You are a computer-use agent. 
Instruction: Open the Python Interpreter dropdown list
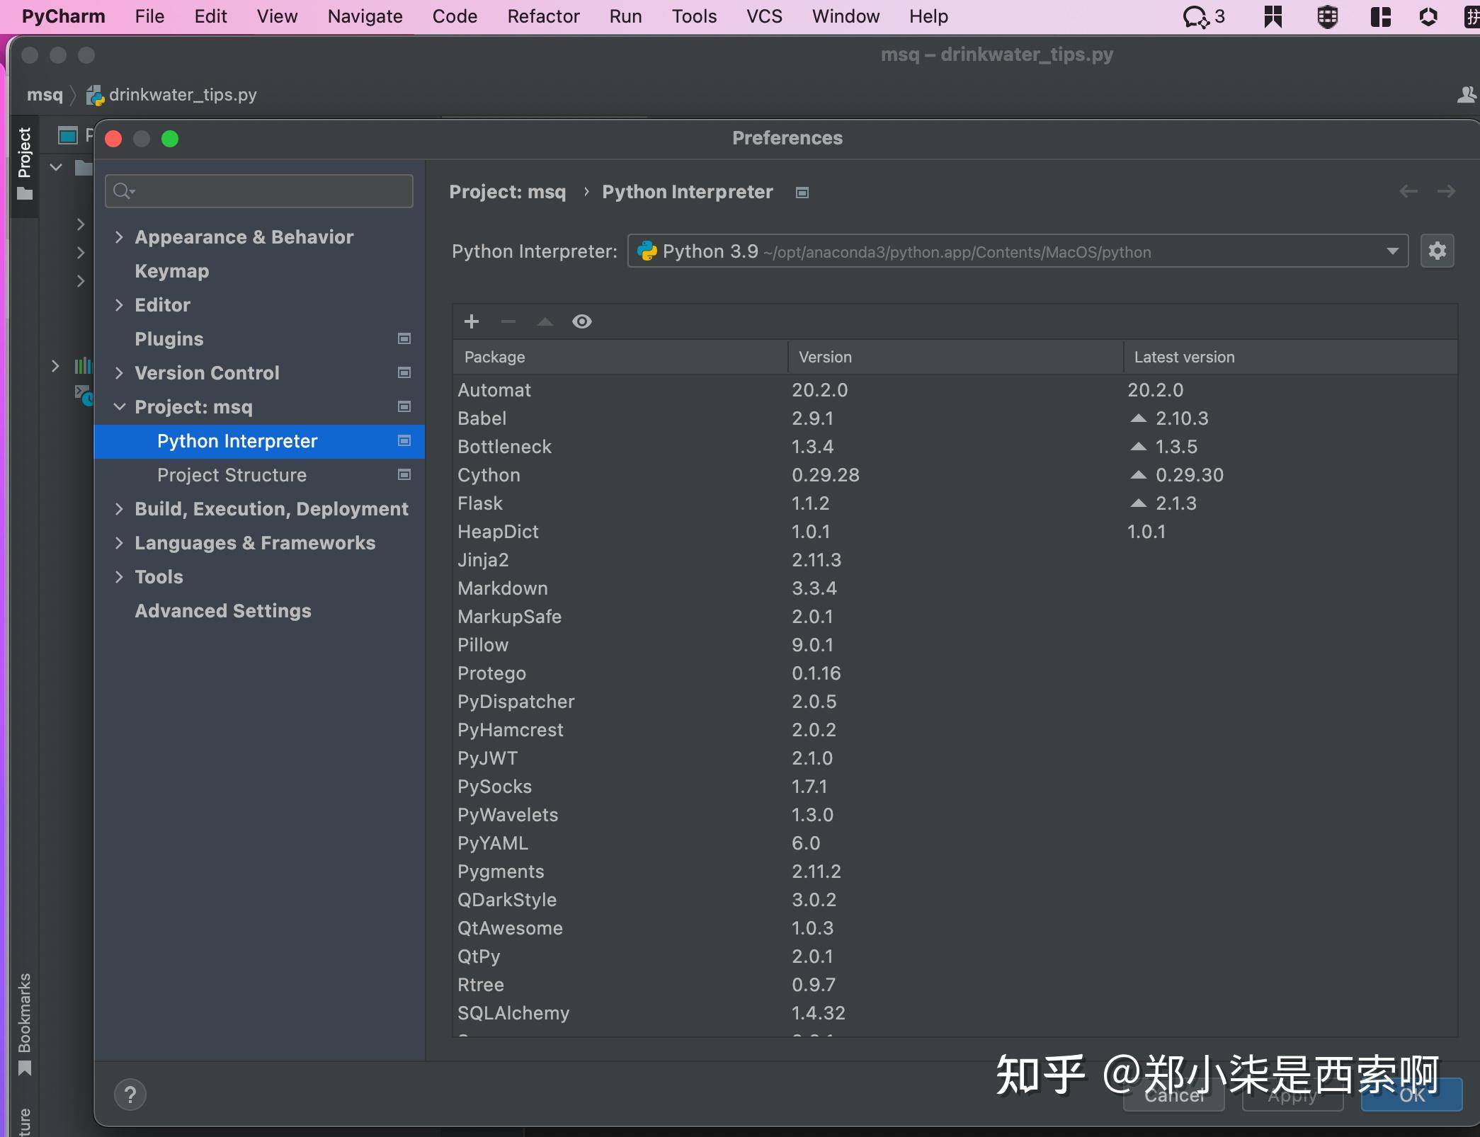(x=1391, y=251)
